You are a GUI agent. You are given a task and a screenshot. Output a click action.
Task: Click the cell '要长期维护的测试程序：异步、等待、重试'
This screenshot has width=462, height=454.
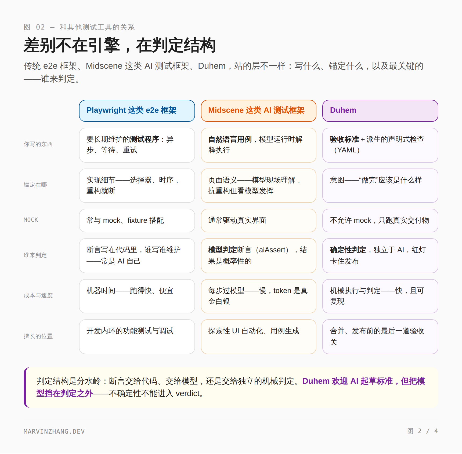[137, 145]
